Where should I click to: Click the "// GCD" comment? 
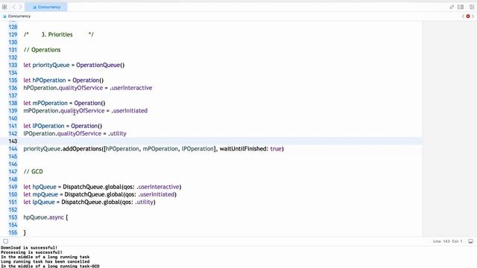tap(33, 172)
